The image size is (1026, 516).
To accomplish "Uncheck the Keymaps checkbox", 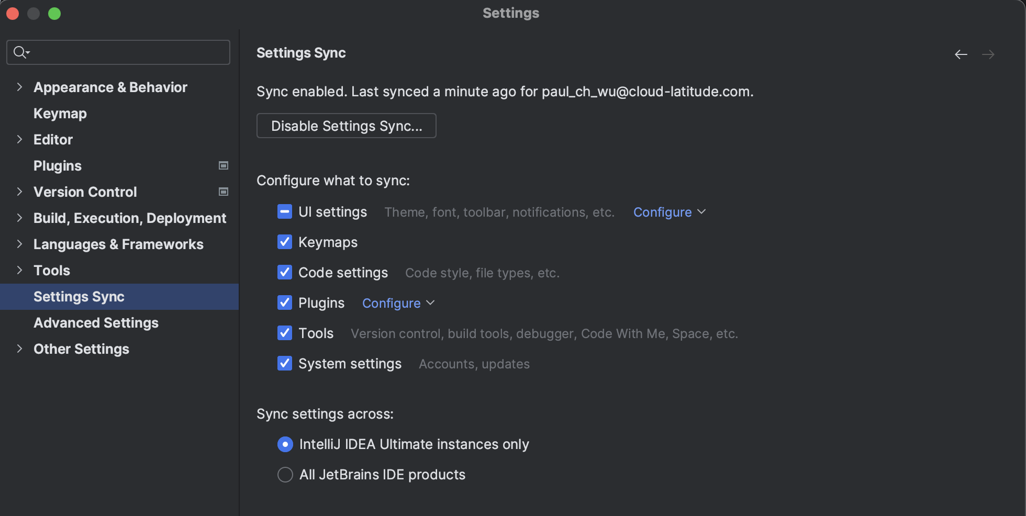I will 285,242.
